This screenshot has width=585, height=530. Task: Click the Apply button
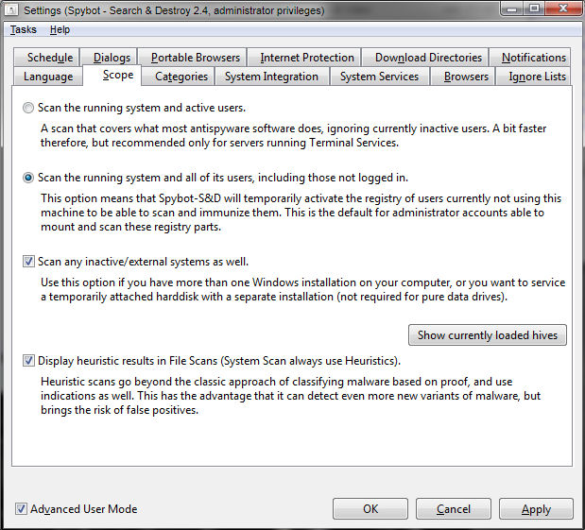pyautogui.click(x=536, y=508)
